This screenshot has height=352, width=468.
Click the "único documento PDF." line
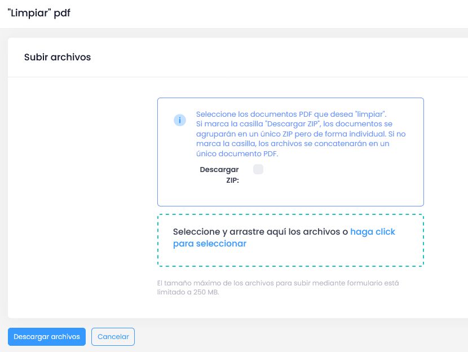point(237,153)
